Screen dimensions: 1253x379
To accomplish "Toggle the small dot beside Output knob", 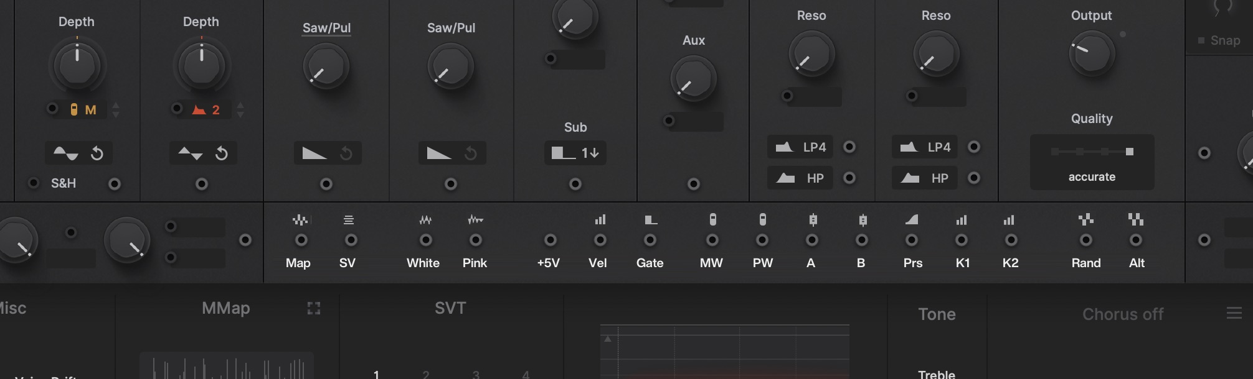I will click(1123, 34).
